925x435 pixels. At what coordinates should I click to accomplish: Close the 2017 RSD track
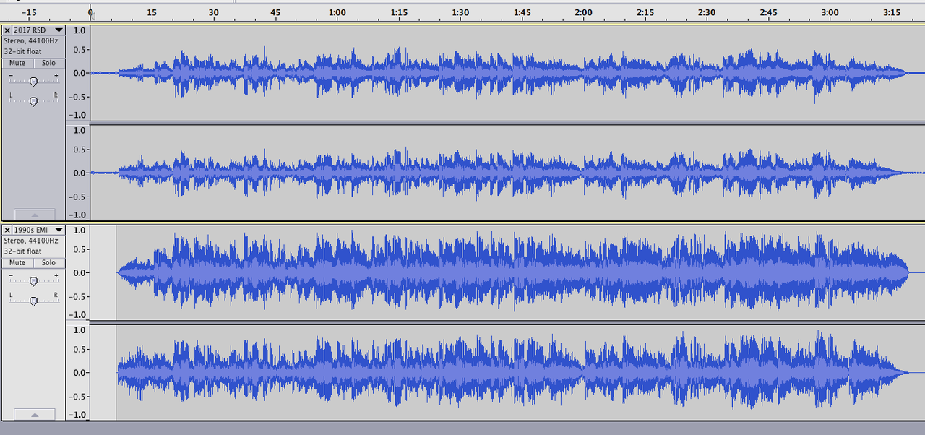pos(7,30)
